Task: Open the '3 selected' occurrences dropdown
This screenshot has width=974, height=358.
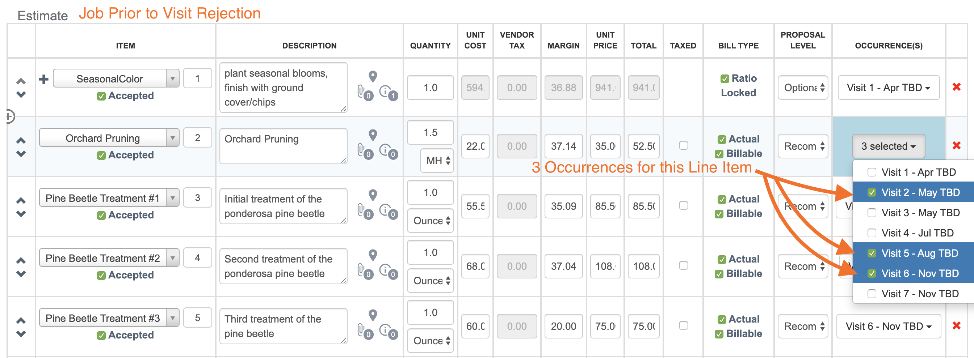Action: [888, 146]
